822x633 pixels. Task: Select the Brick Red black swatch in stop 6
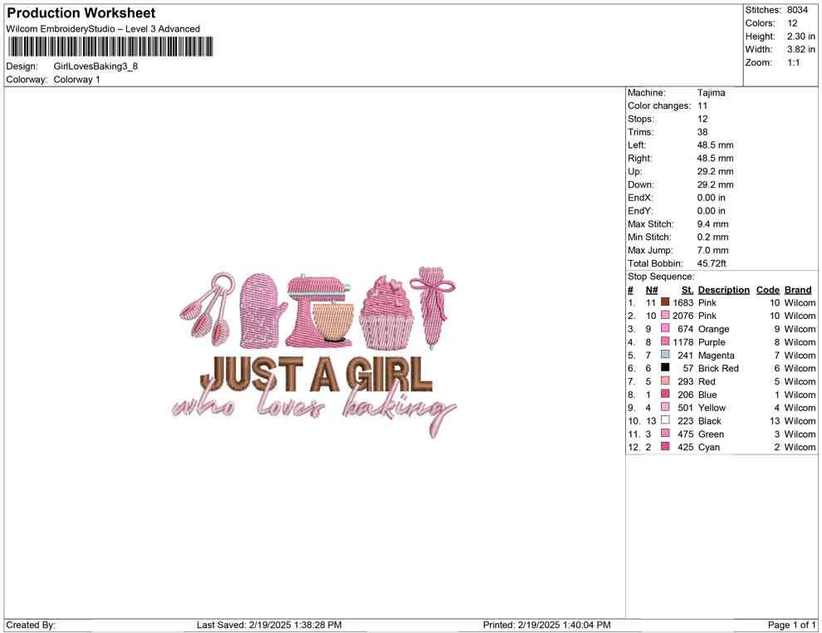click(x=664, y=368)
